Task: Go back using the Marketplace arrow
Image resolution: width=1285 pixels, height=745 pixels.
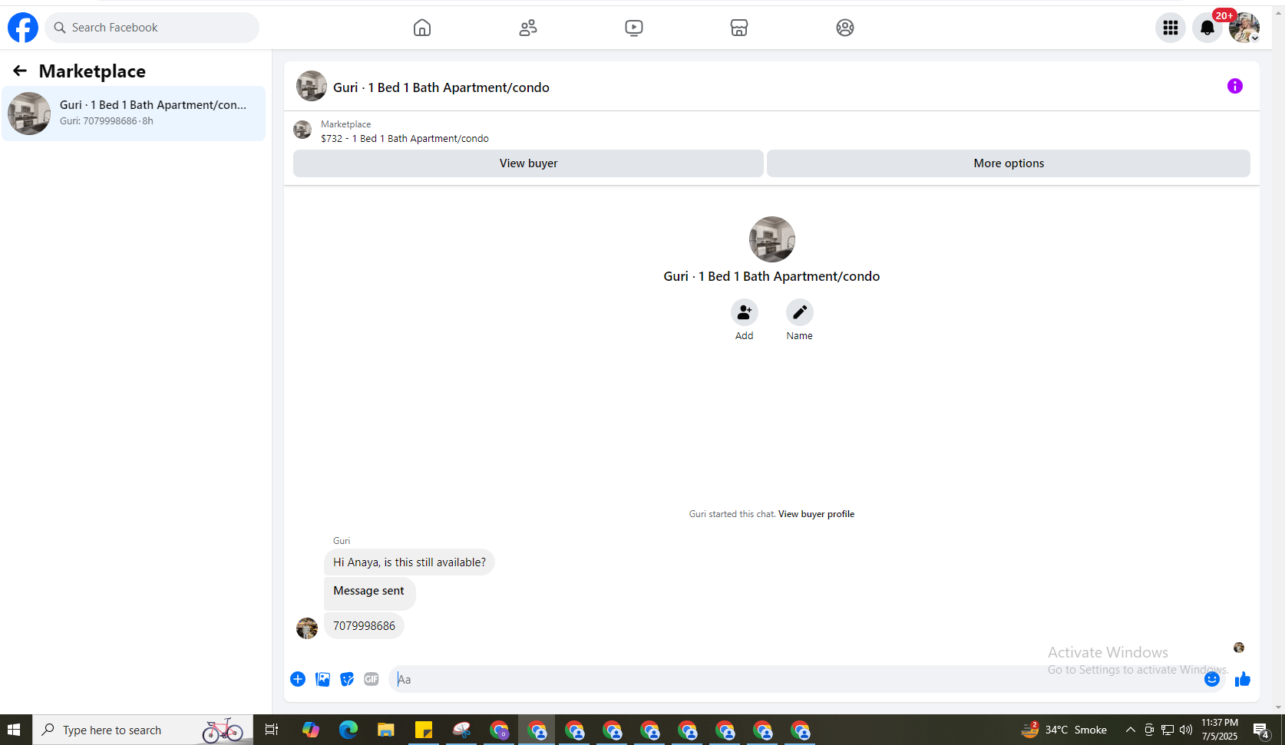Action: coord(20,71)
